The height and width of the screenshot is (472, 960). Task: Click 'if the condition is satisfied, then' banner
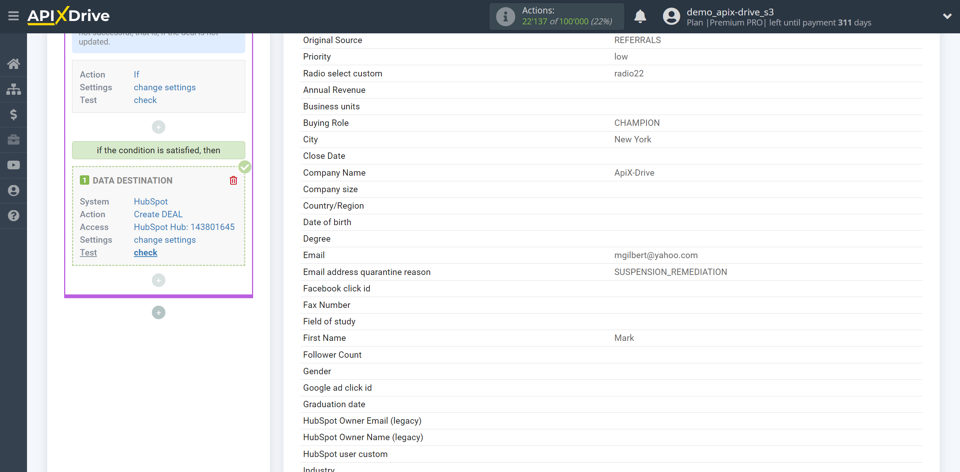159,150
